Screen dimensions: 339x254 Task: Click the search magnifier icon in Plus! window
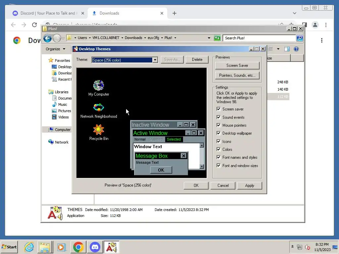(299, 38)
